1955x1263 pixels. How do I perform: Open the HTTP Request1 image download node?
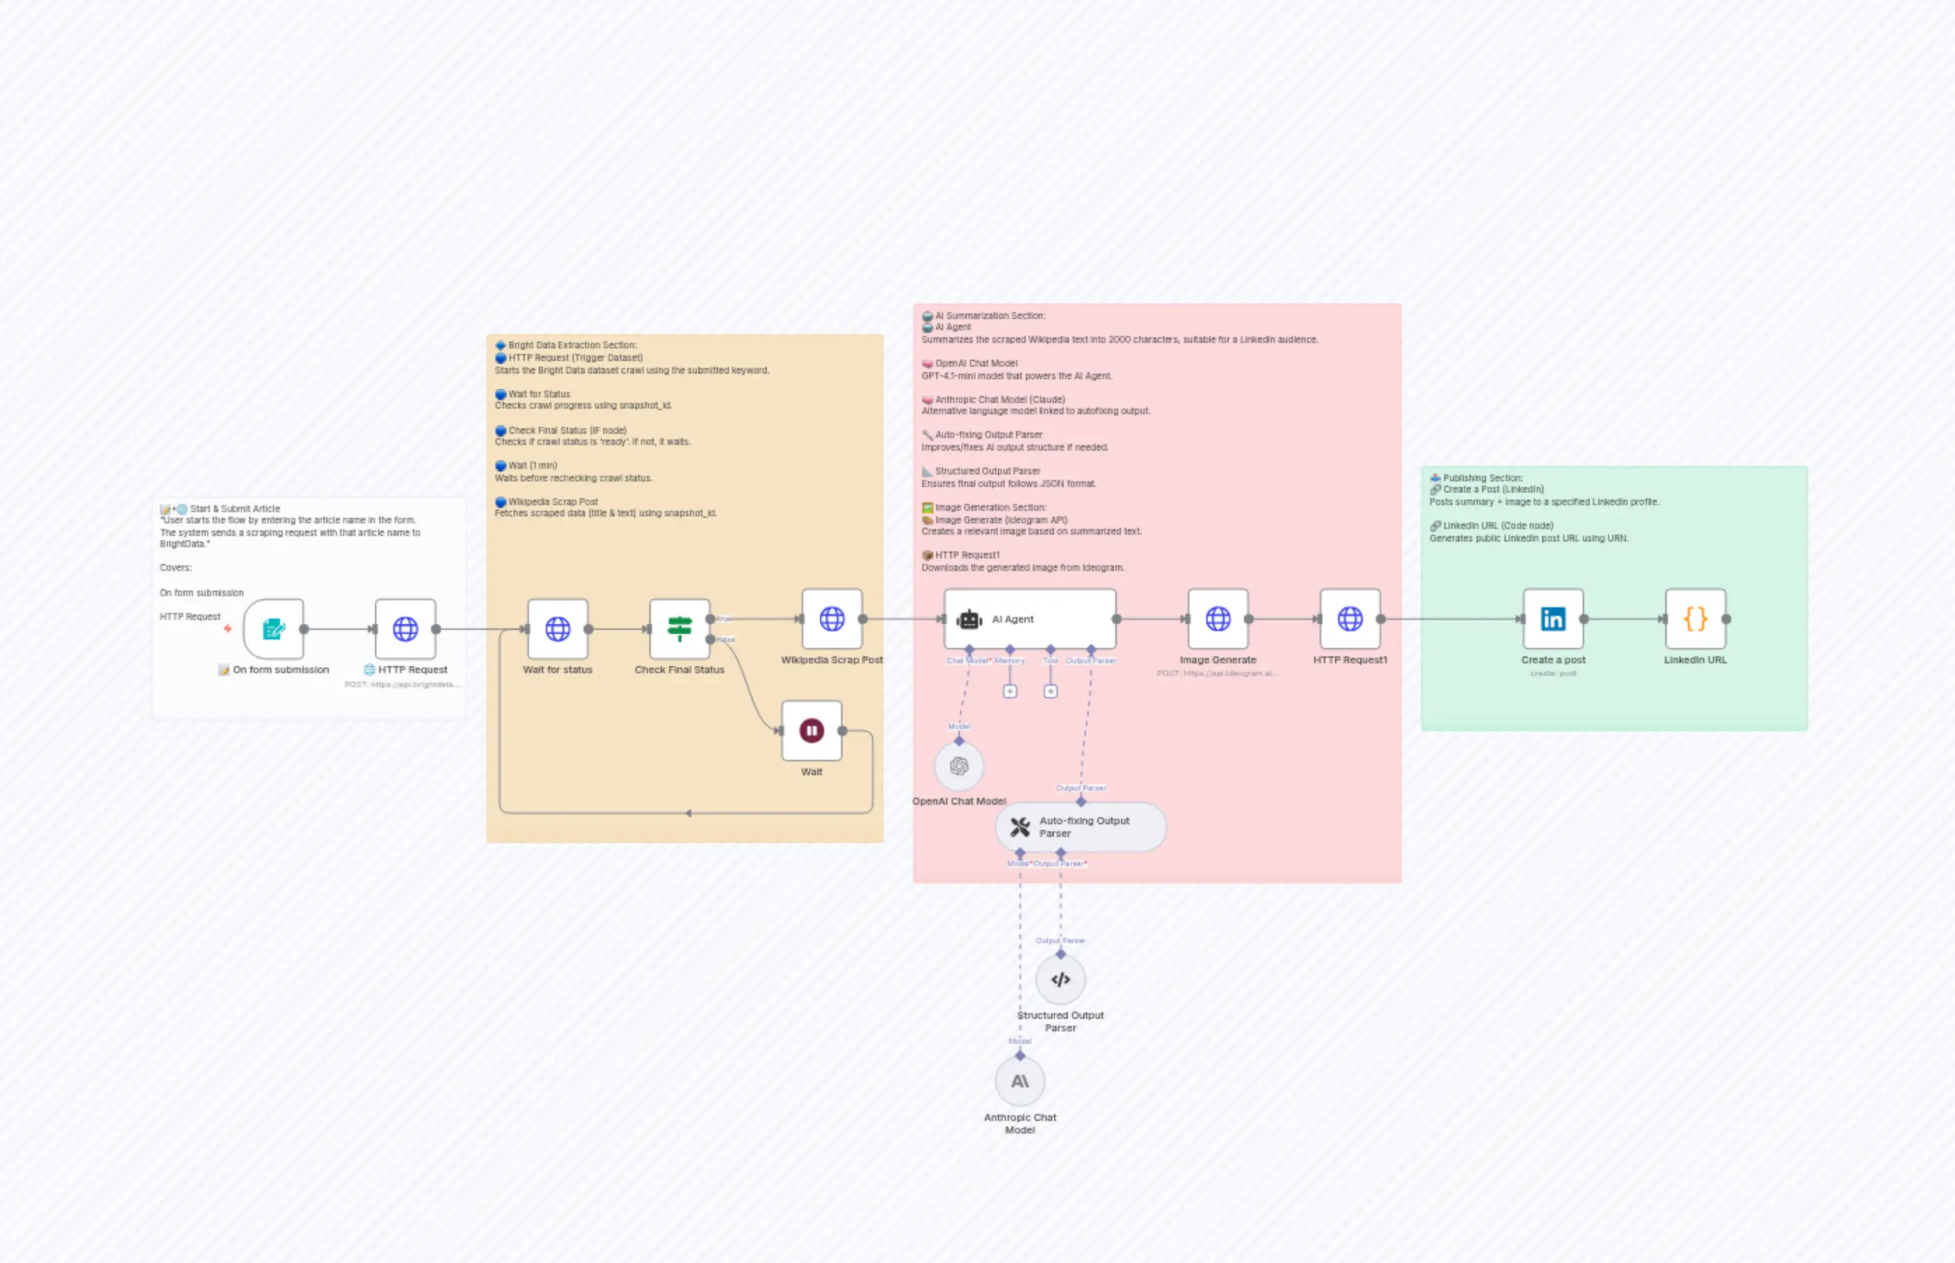click(x=1349, y=621)
